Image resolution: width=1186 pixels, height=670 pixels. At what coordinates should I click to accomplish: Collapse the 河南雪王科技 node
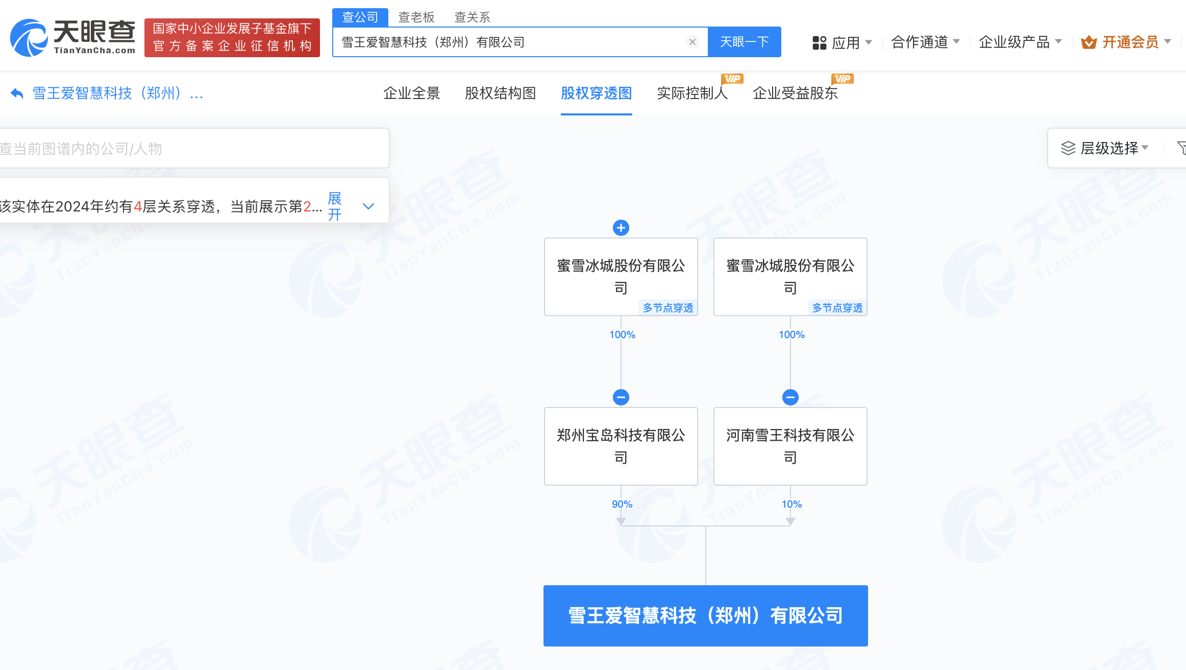pos(790,397)
